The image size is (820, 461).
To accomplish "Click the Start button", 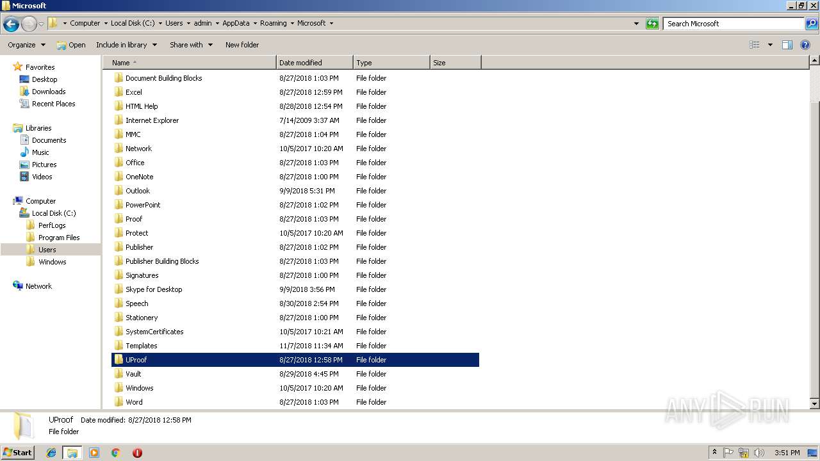I will click(x=18, y=452).
